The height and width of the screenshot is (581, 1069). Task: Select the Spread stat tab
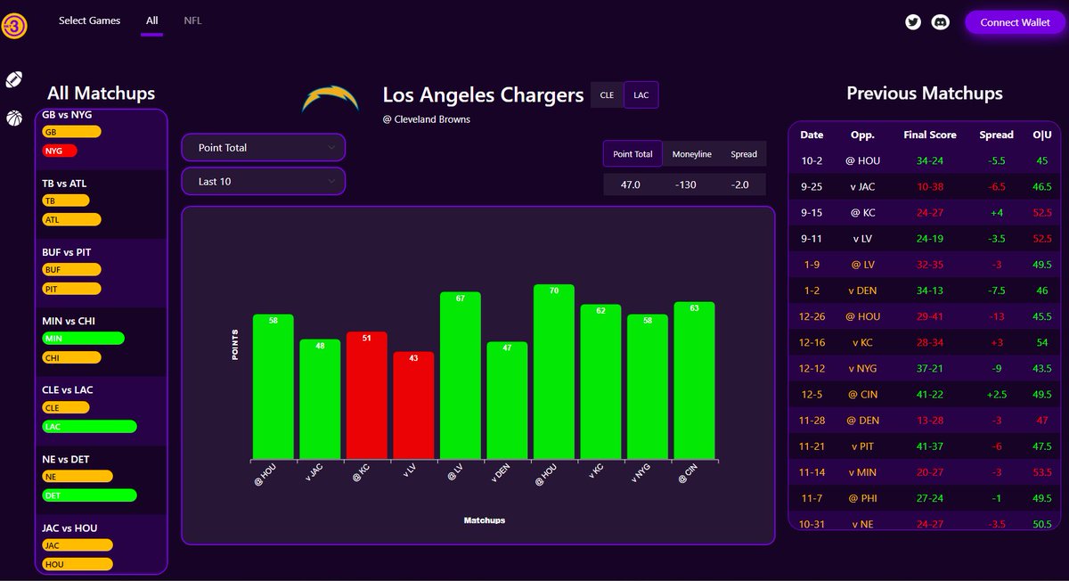pyautogui.click(x=744, y=154)
